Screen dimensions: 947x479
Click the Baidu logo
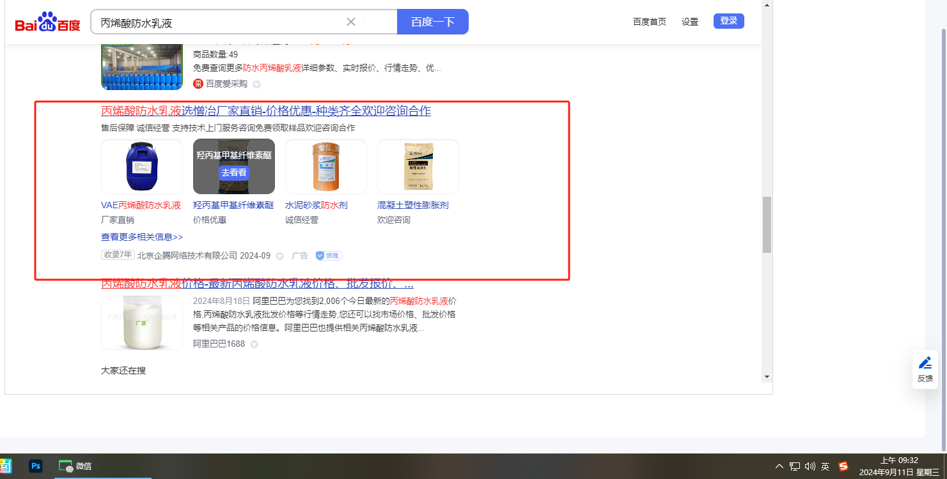(48, 22)
